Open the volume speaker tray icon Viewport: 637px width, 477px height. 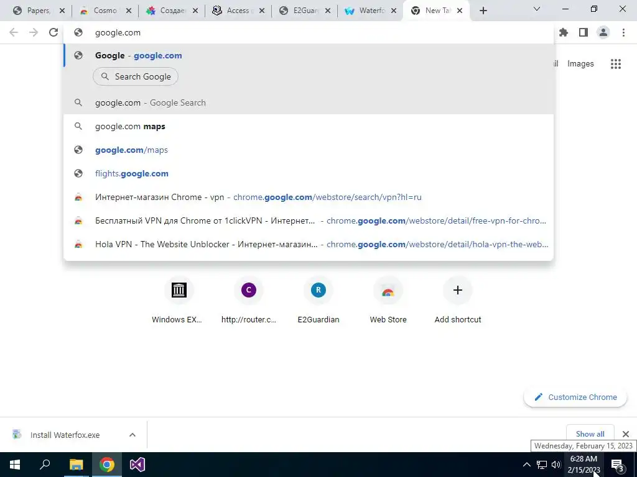tap(556, 465)
